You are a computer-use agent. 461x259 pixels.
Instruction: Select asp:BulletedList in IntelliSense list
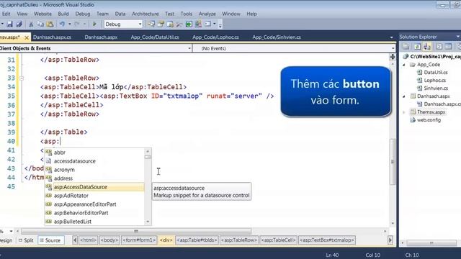pos(72,222)
